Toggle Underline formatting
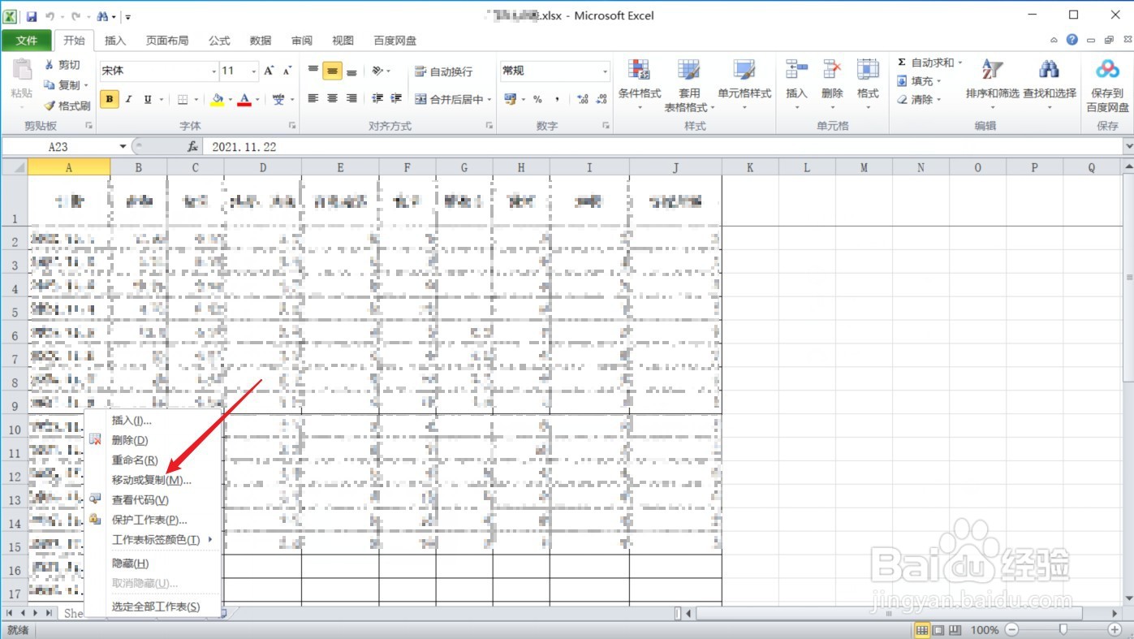Screen dimensions: 1134x639 pyautogui.click(x=148, y=99)
